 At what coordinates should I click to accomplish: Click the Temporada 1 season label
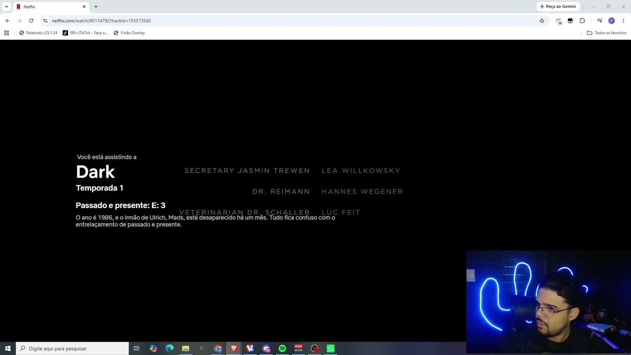tap(100, 188)
